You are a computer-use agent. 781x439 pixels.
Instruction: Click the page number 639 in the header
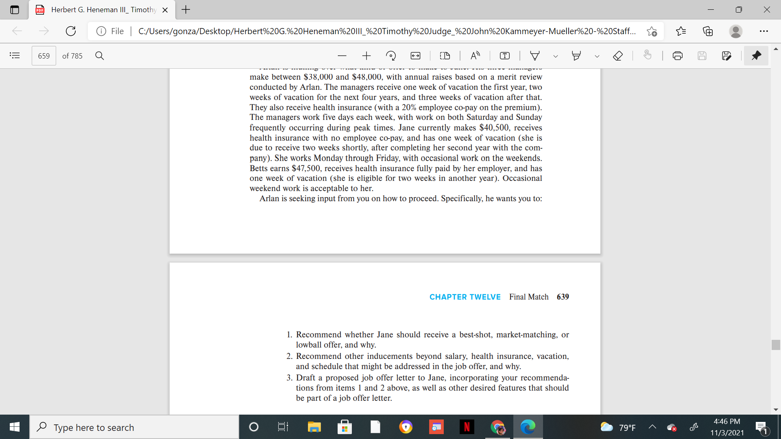(563, 297)
